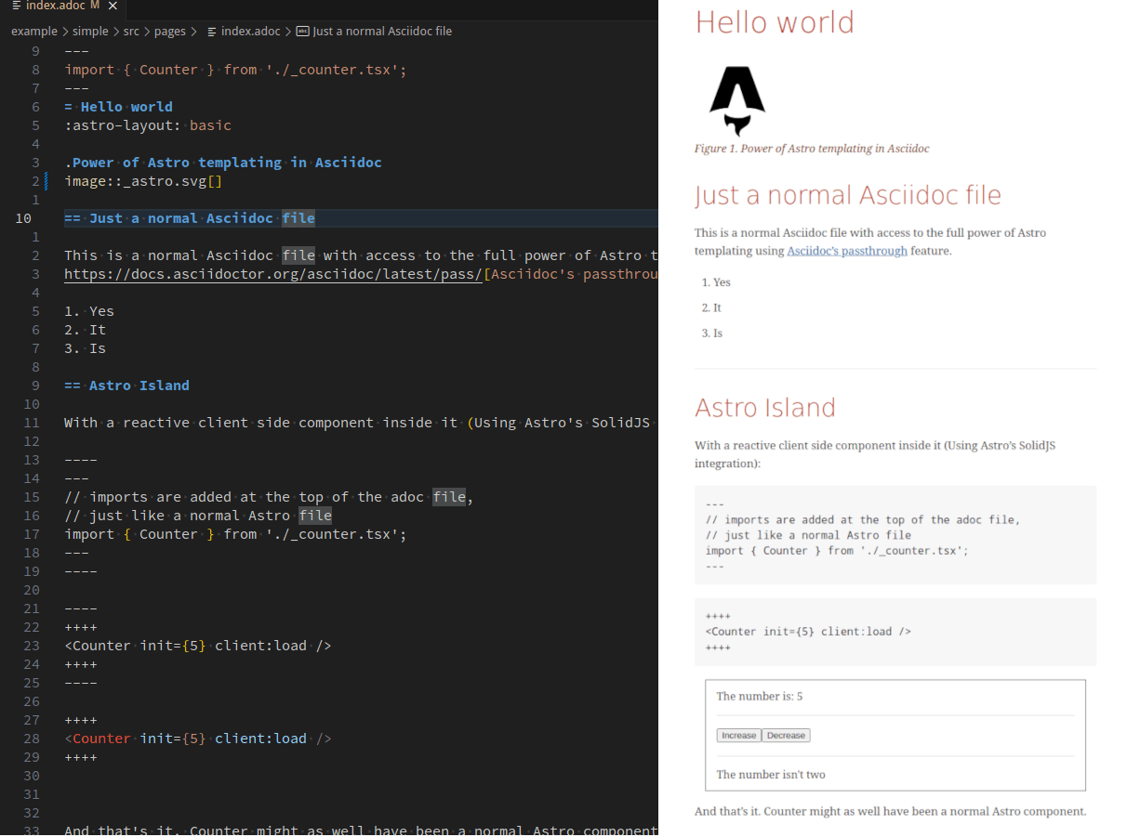This screenshot has height=837, width=1127.
Task: Click "And that's it" paragraph in the preview
Action: tap(890, 811)
